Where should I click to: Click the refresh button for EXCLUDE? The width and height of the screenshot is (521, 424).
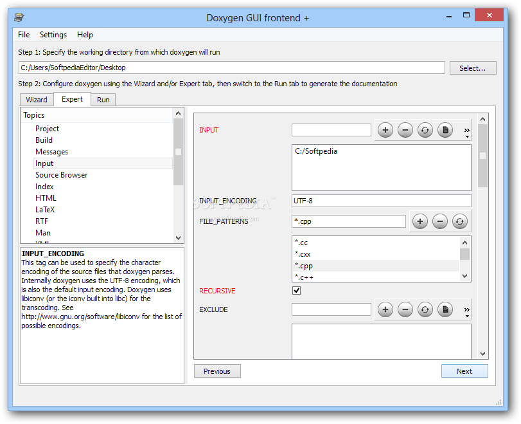(x=425, y=309)
